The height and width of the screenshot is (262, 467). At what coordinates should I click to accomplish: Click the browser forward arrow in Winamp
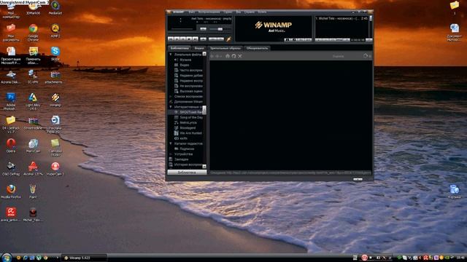[217, 56]
